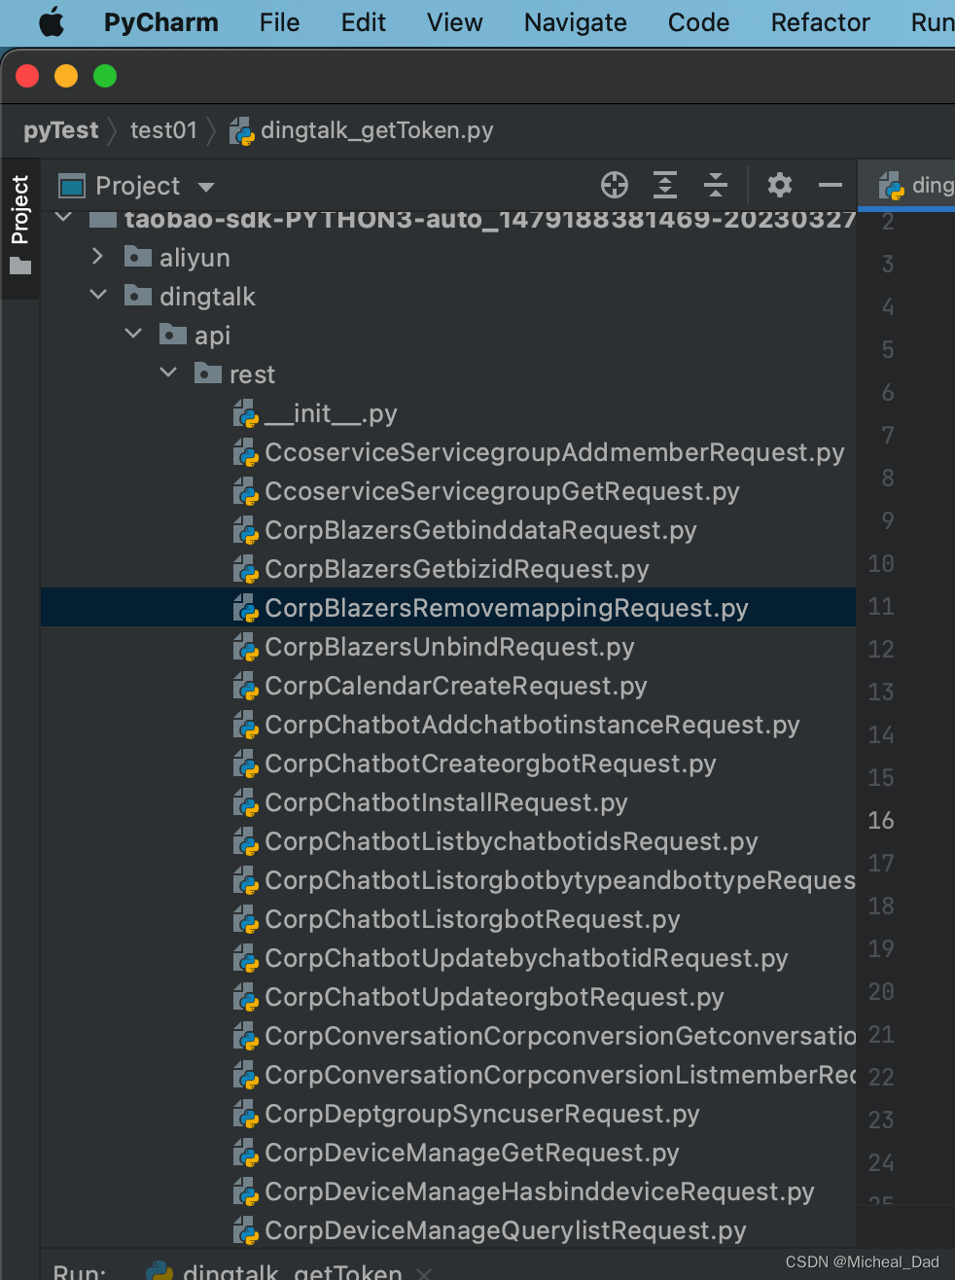Select CorpDeviceManageHasbinddeviceRequest.py
955x1280 pixels.
[540, 1191]
